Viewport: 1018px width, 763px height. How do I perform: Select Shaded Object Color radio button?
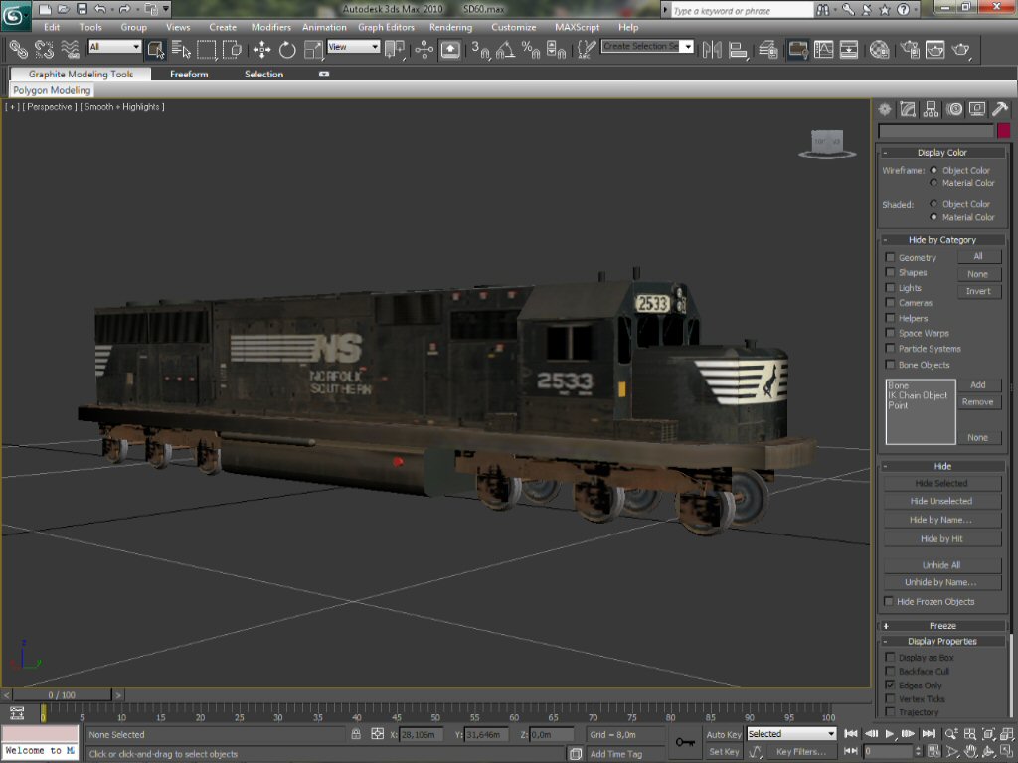(x=933, y=203)
